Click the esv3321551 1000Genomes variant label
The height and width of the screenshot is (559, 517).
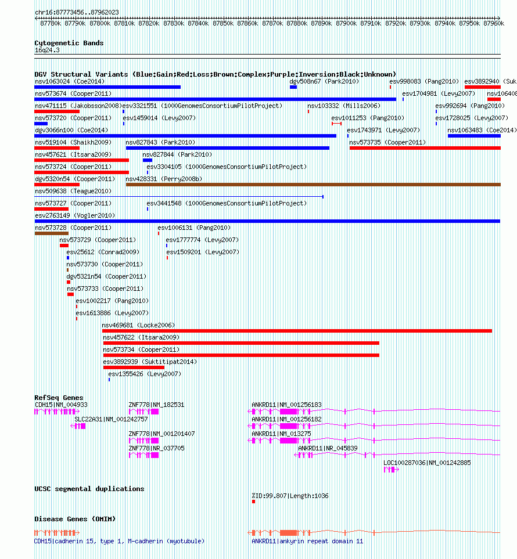click(202, 106)
